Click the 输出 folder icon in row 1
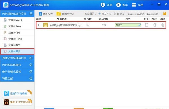Image resolution: width=169 pixels, height=109 pixels. click(155, 25)
